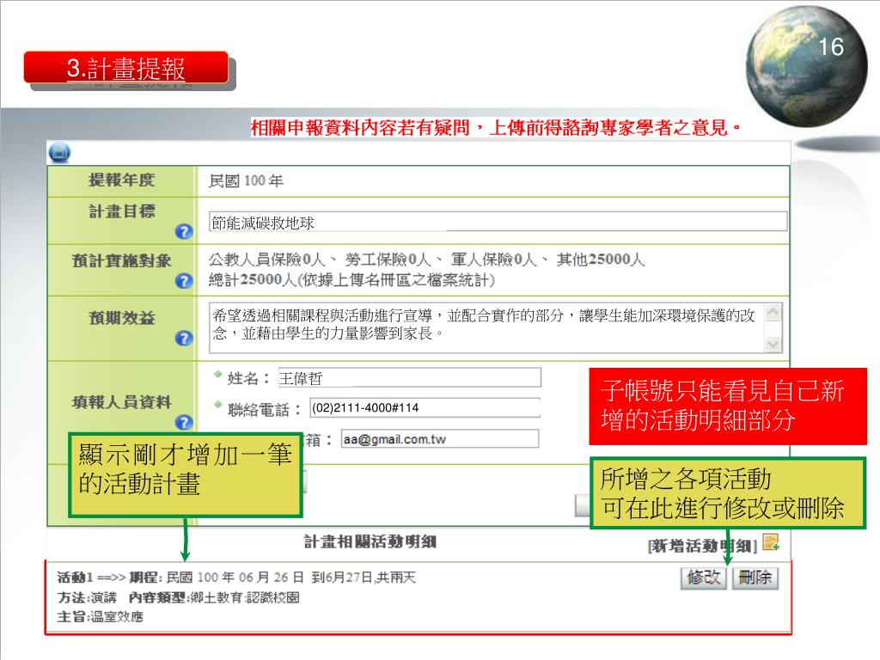Click the 修改 button for 活動1
This screenshot has width=880, height=660.
pos(704,577)
